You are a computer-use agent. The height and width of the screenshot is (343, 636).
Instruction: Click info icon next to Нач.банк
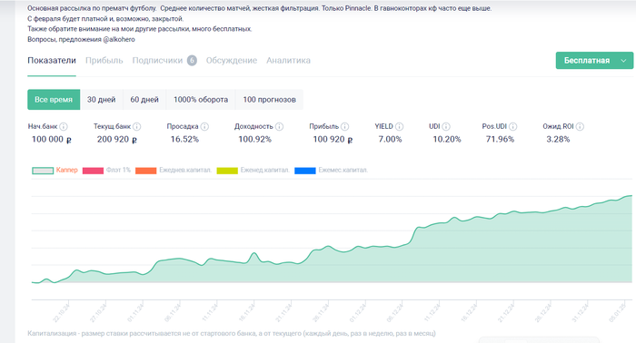click(64, 126)
